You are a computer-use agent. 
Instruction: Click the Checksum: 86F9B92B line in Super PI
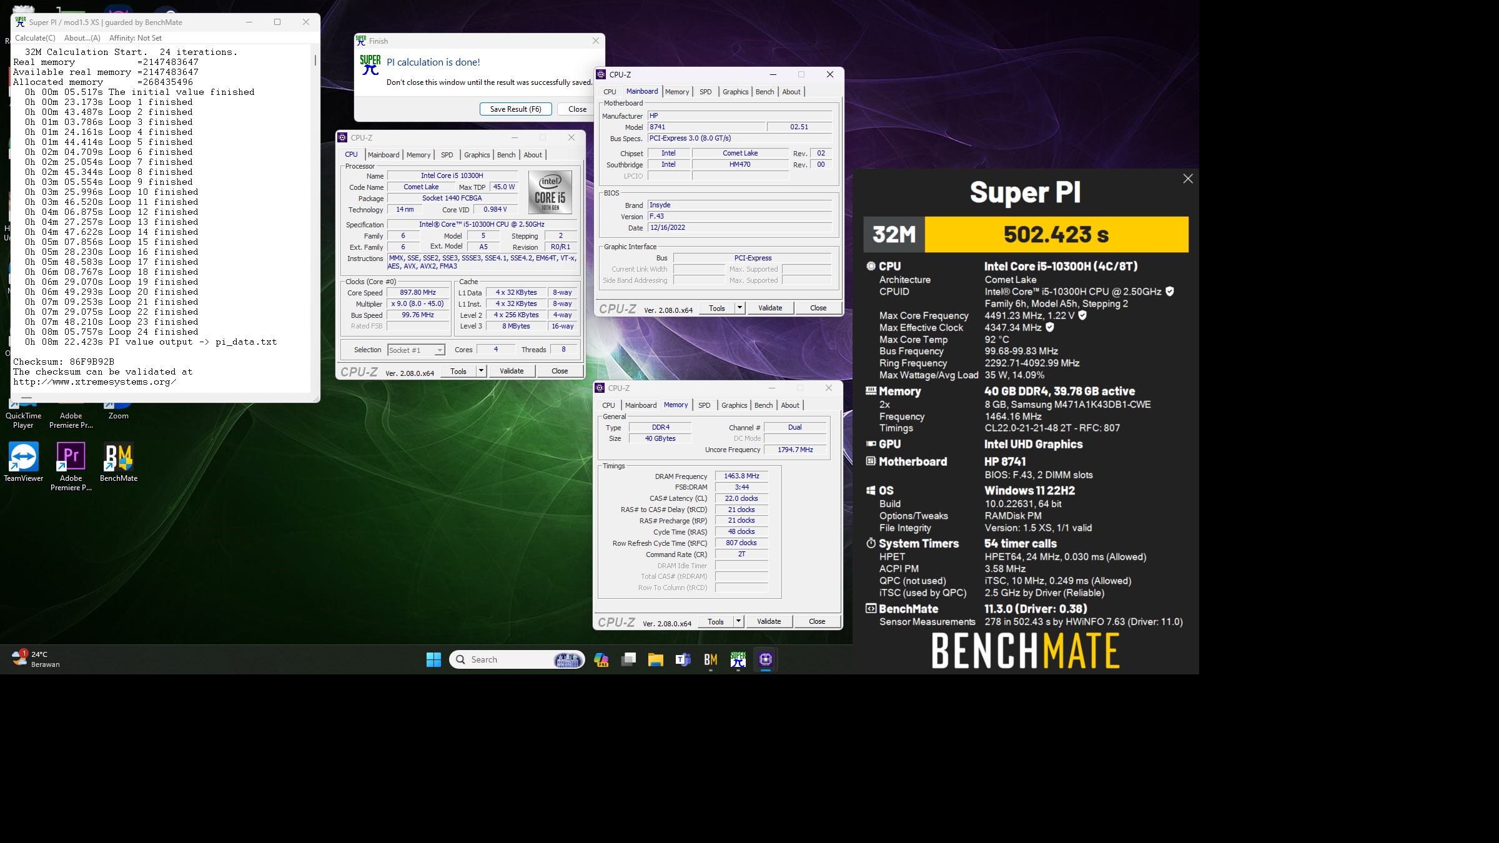(64, 362)
